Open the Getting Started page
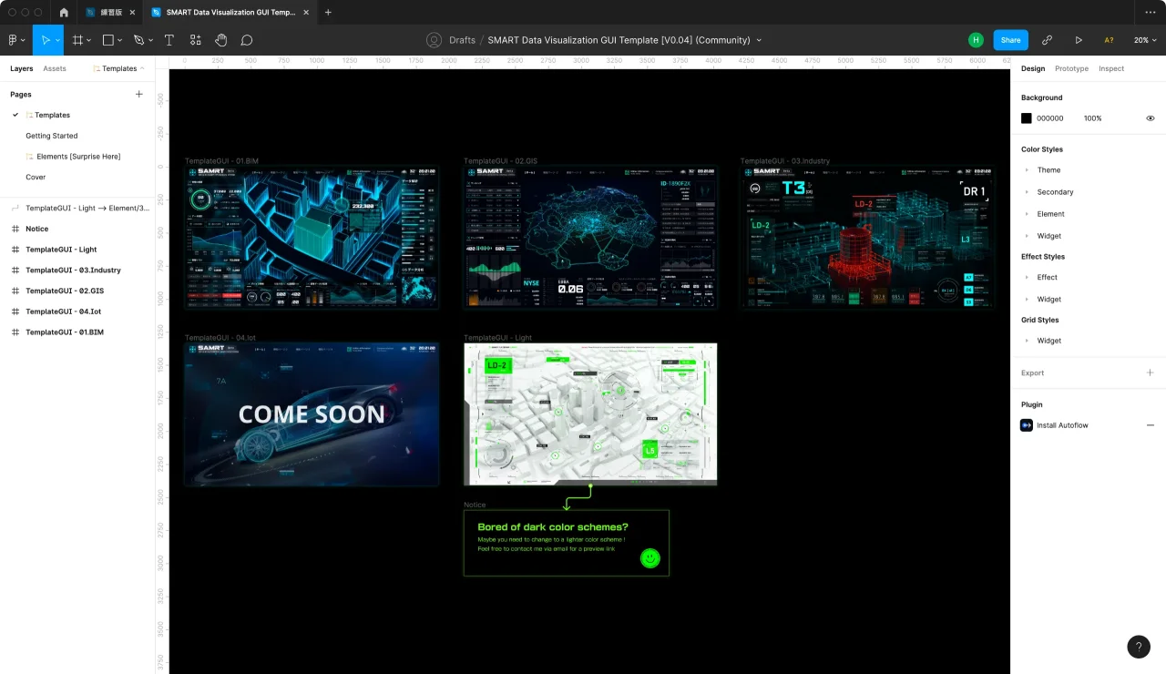This screenshot has width=1166, height=674. [51, 136]
